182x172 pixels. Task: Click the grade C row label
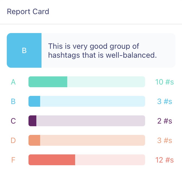(x=13, y=121)
